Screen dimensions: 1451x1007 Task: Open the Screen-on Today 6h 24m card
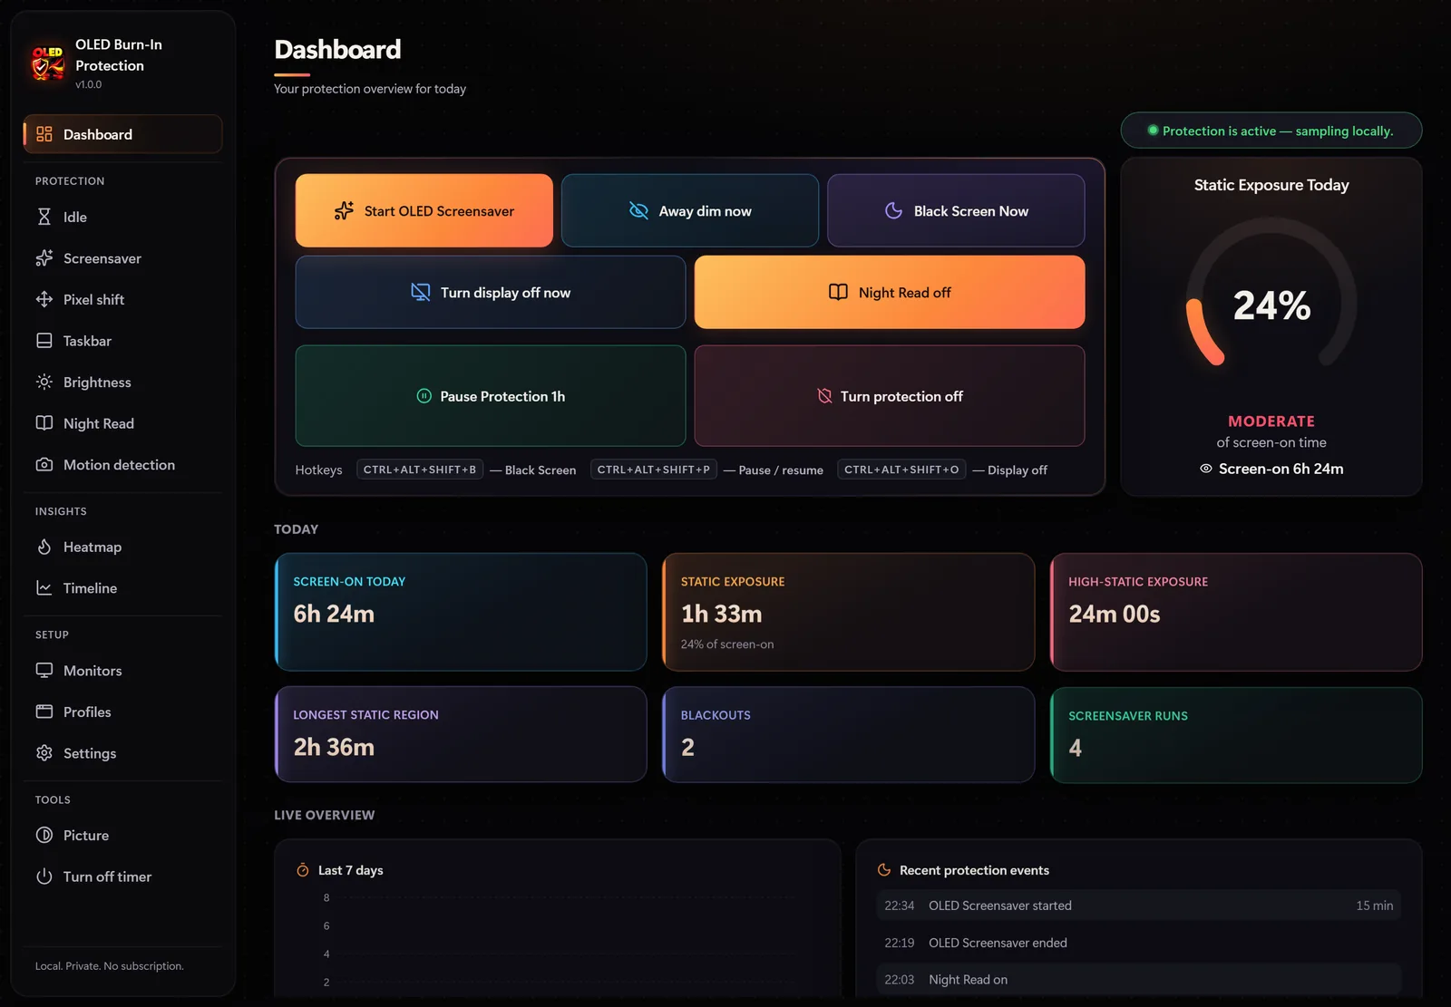461,612
